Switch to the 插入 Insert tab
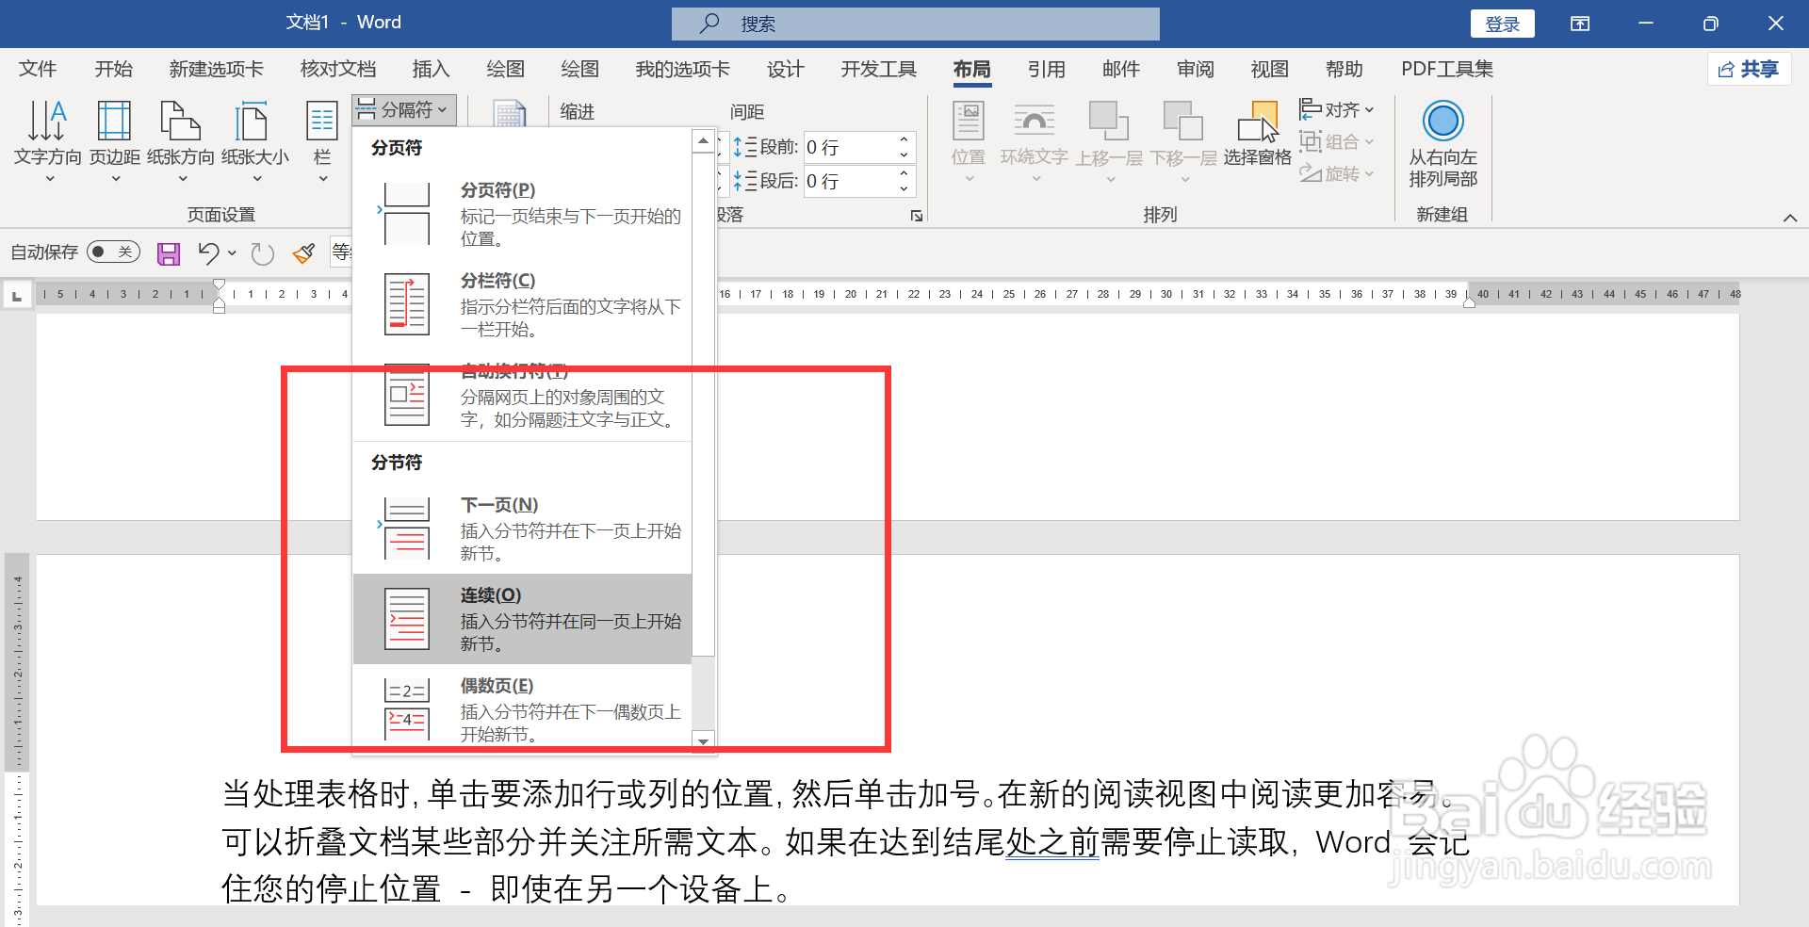This screenshot has height=927, width=1809. (x=431, y=69)
